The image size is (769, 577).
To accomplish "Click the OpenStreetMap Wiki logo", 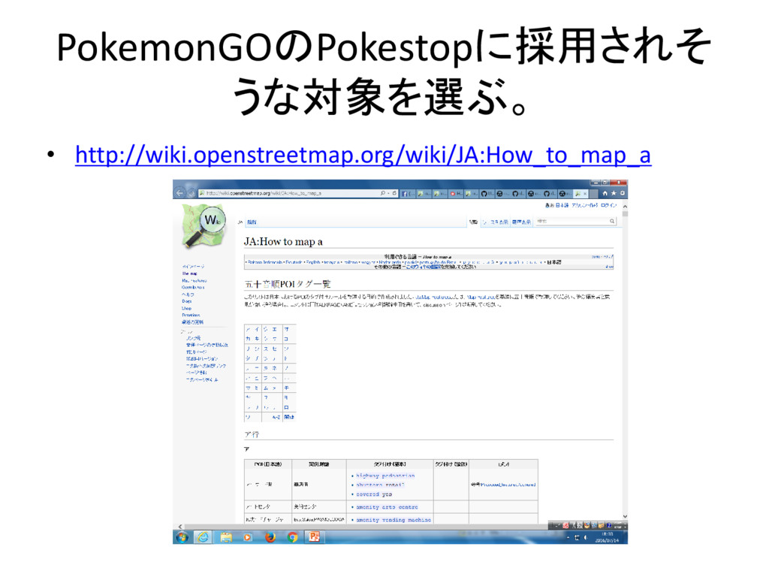I will point(204,226).
